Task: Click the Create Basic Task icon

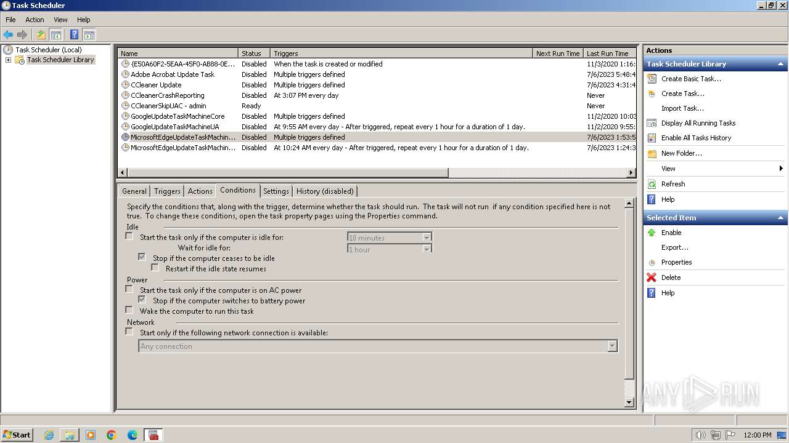Action: pyautogui.click(x=652, y=79)
